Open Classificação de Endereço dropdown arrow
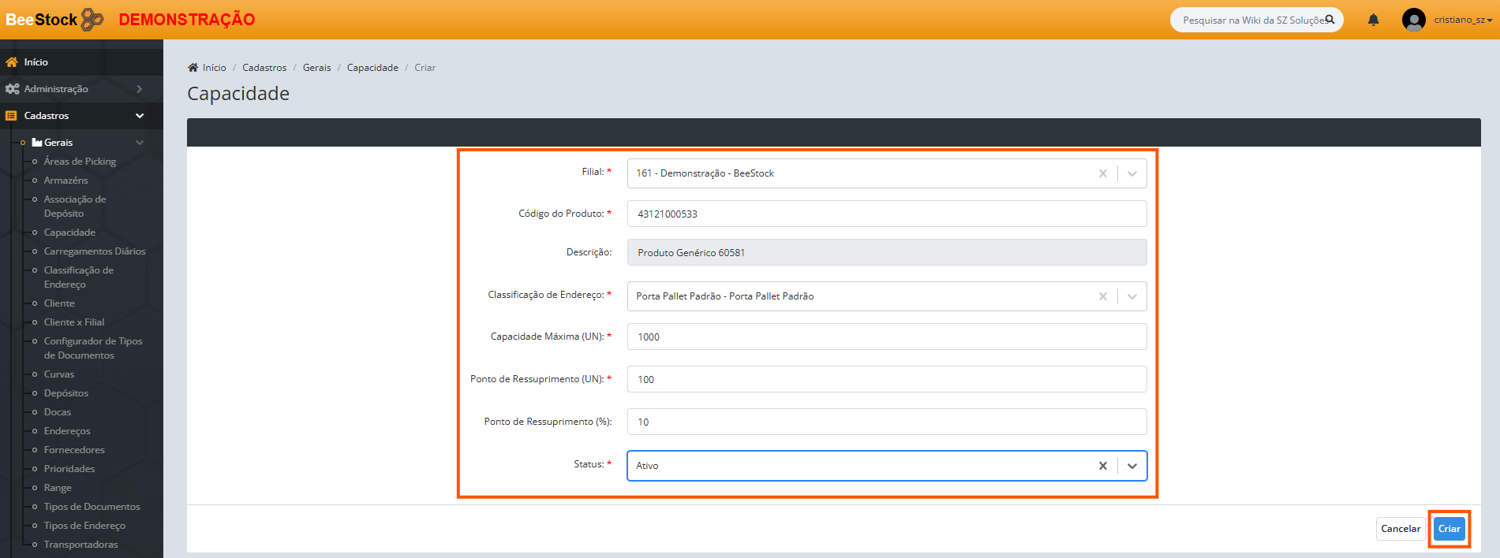 click(1132, 296)
